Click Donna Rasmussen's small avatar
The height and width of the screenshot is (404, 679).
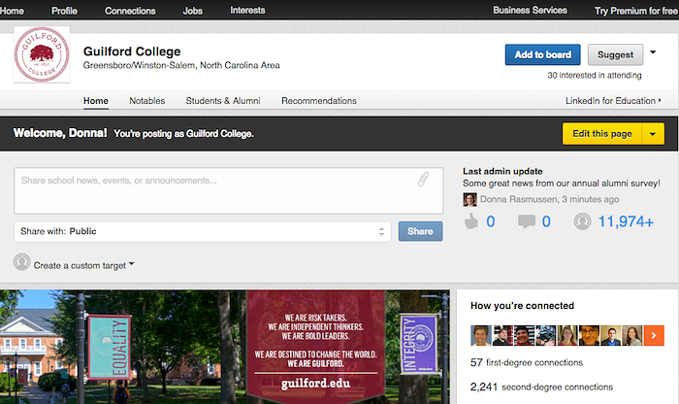coord(469,199)
